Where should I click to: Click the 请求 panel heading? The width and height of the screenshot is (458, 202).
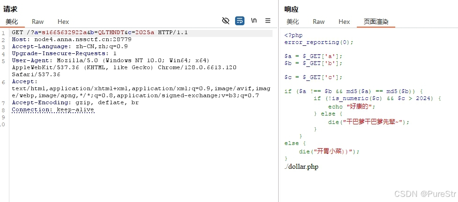coord(10,9)
